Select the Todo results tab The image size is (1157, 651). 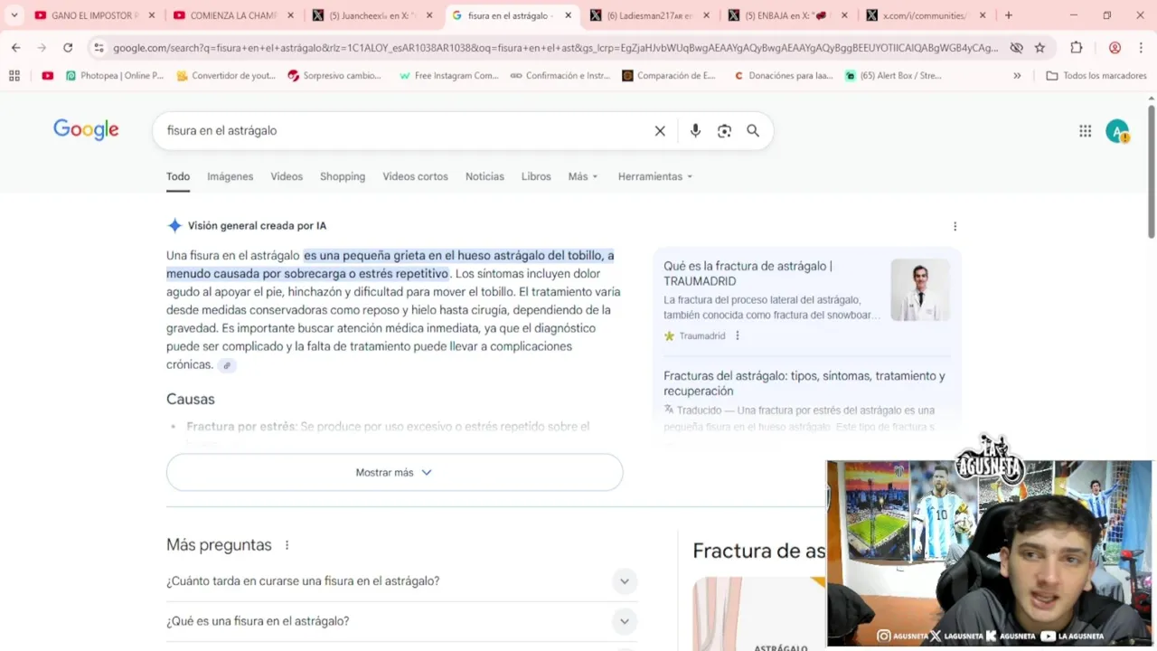(x=178, y=176)
